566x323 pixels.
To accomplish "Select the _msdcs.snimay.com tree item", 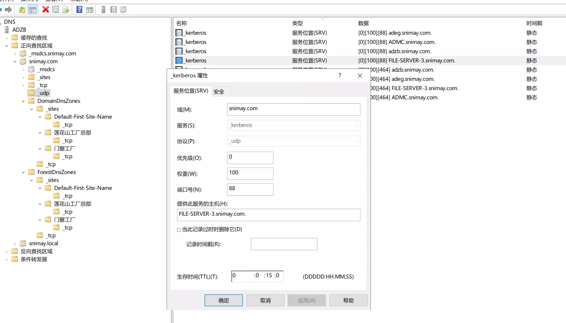I will tap(53, 53).
